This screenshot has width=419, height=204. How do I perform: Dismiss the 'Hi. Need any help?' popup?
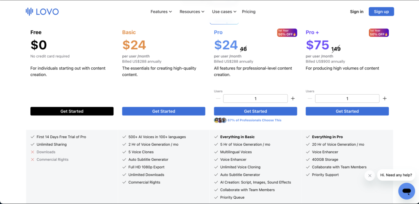click(369, 175)
